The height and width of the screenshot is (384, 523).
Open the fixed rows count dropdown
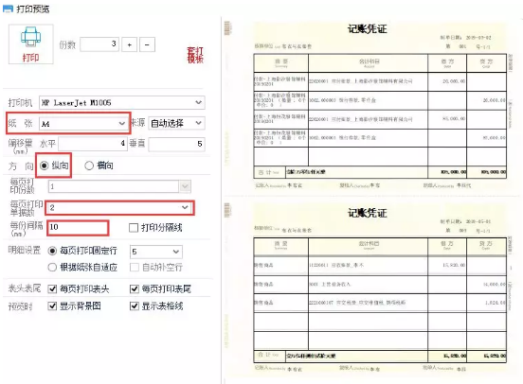pyautogui.click(x=156, y=252)
